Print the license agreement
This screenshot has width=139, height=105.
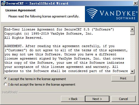click(x=123, y=78)
